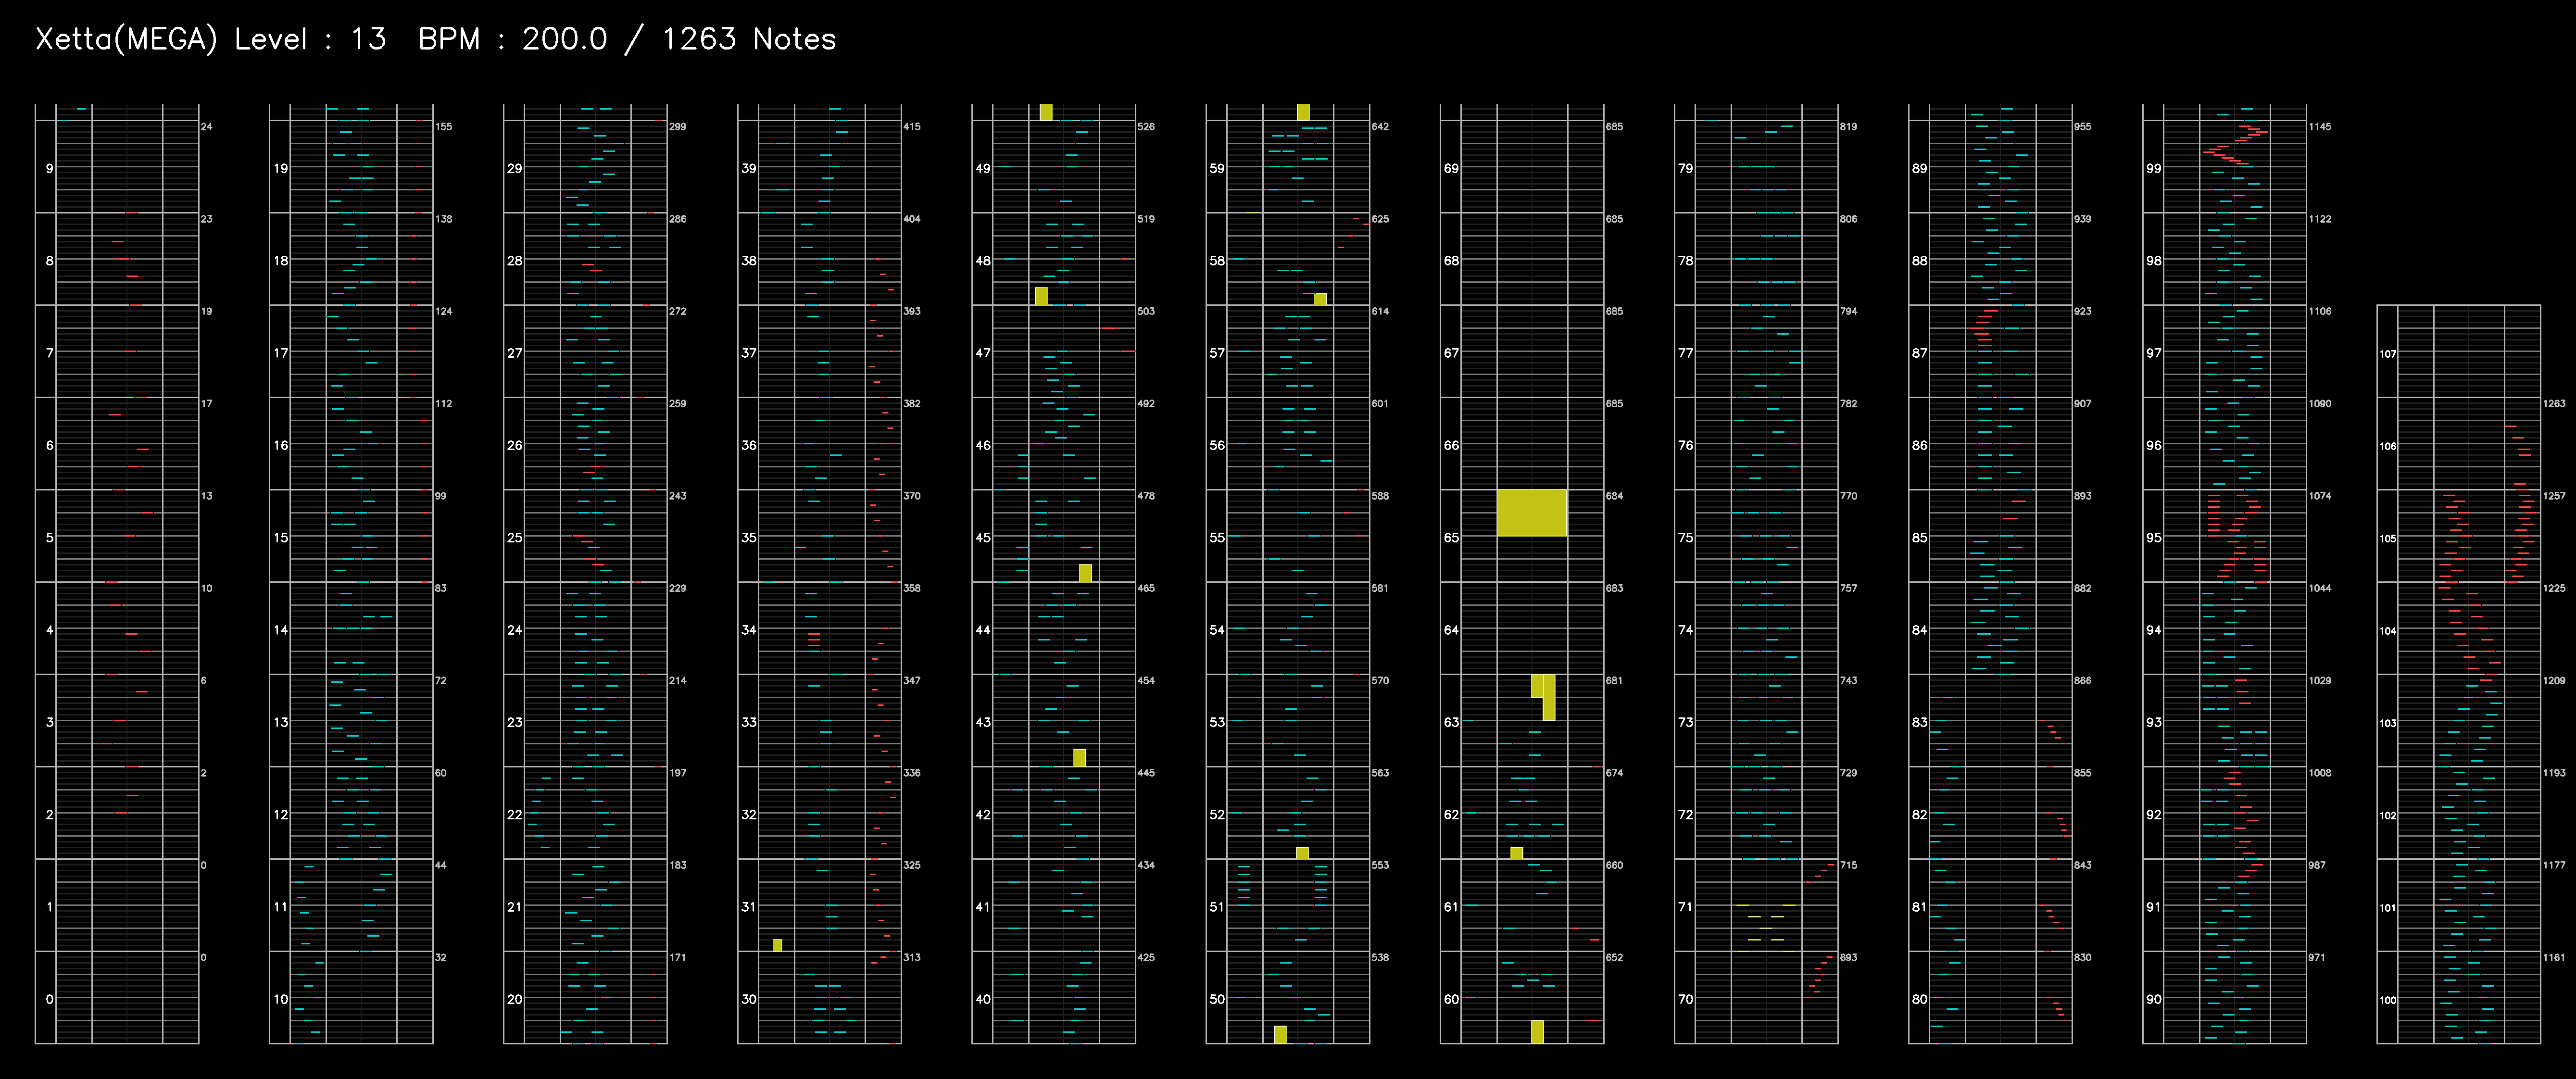Select the yellow note at bottom of measure 43

[x=1079, y=757]
